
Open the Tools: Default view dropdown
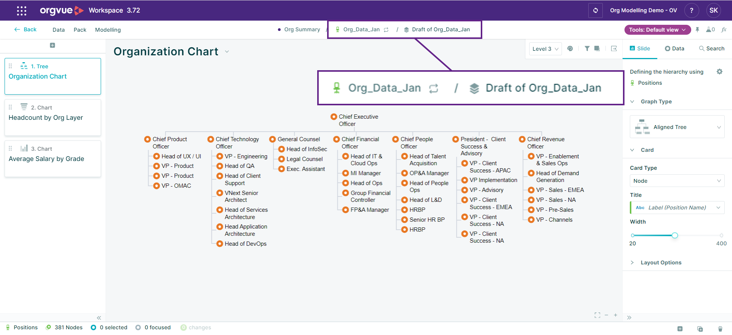coord(657,30)
